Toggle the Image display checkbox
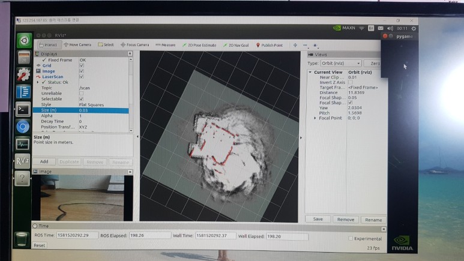Screen dimensions: 464x261 82,71
